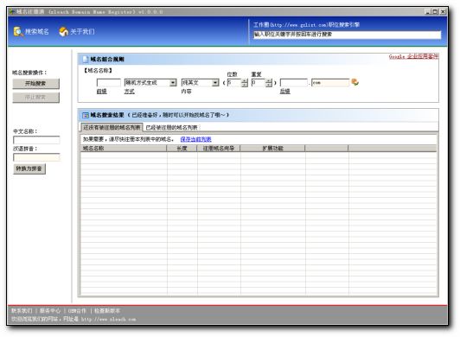Click the 保存当前列表 link
Viewport: 460px width, 337px height.
point(195,139)
